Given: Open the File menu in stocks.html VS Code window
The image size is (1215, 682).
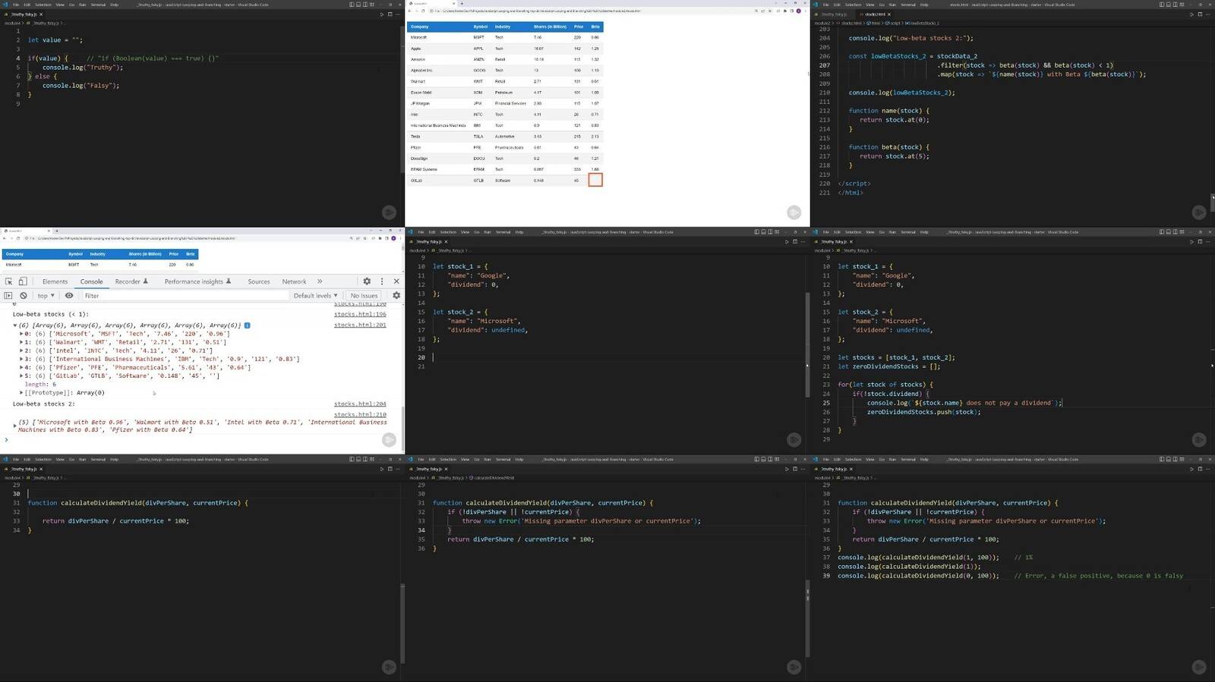Looking at the screenshot, I should (x=825, y=5).
